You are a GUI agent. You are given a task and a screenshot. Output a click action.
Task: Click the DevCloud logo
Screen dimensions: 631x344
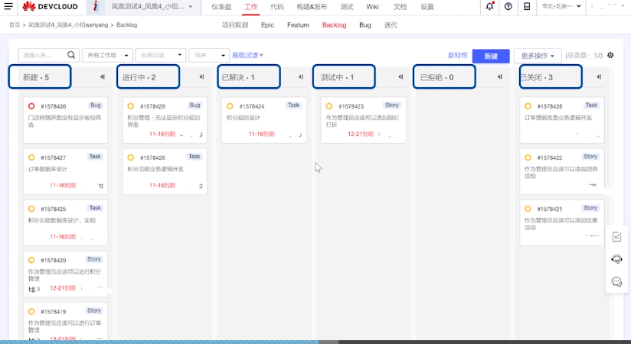(x=51, y=6)
